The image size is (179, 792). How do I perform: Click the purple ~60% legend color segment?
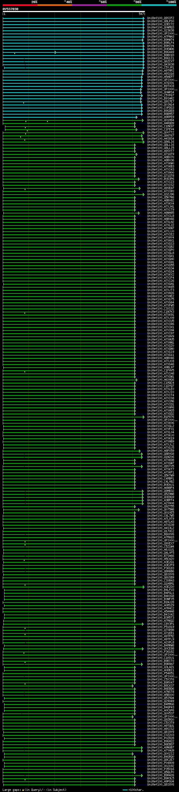[90, 5]
